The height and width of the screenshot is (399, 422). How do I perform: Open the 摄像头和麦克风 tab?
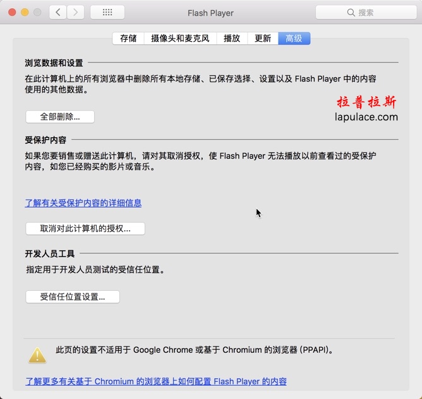180,39
